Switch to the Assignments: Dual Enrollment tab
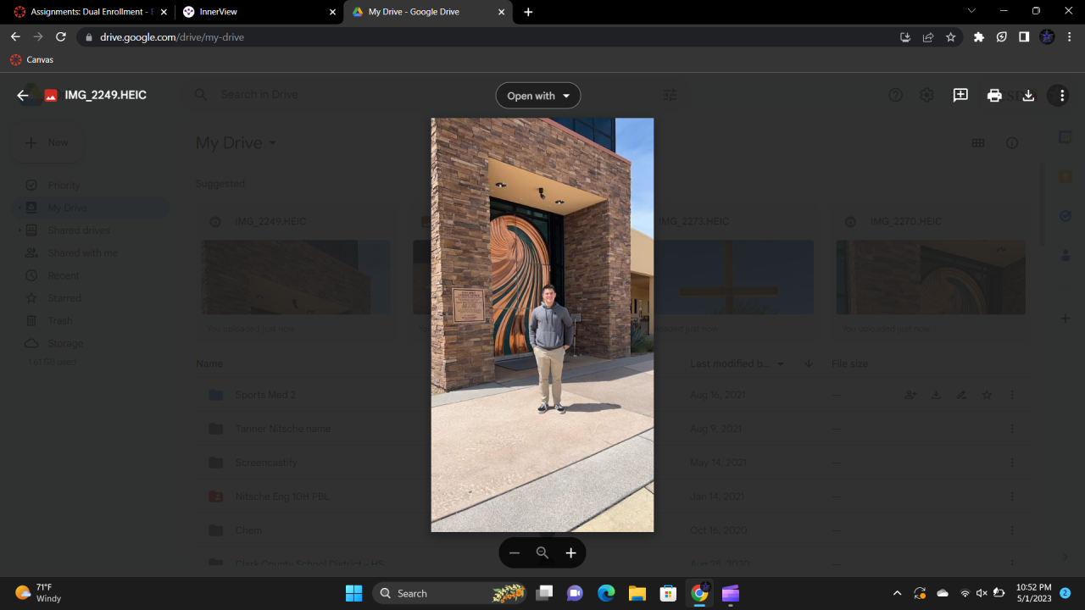The width and height of the screenshot is (1085, 610). click(85, 12)
